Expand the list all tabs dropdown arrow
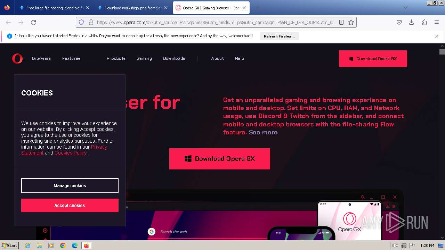 click(x=405, y=8)
